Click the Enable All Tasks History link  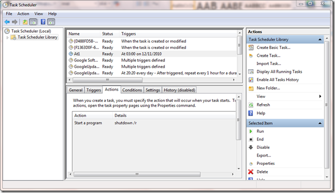pos(278,80)
